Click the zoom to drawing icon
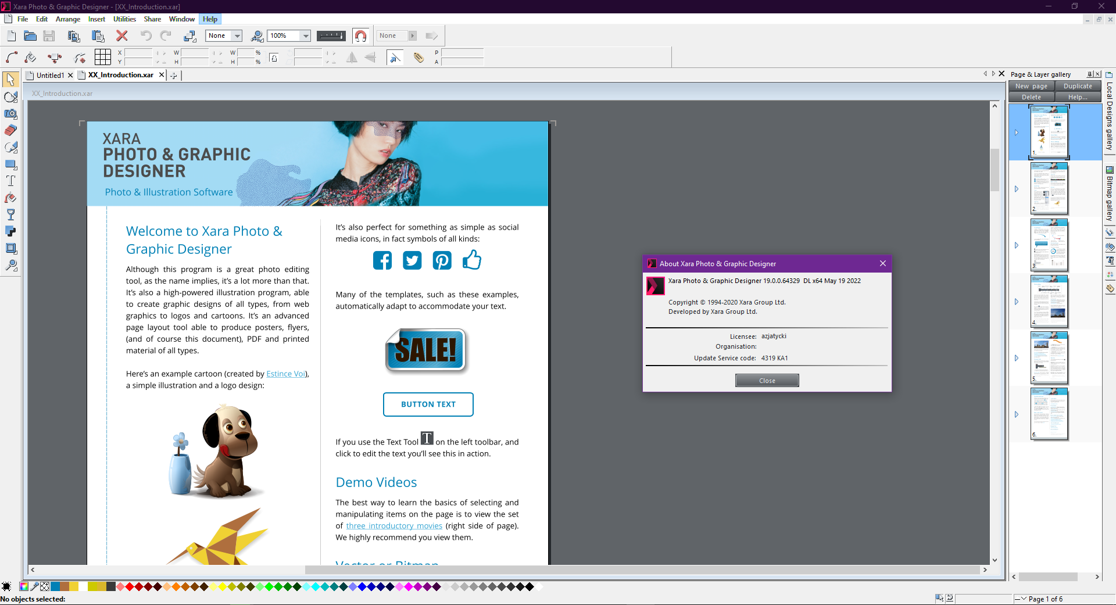 click(x=257, y=36)
